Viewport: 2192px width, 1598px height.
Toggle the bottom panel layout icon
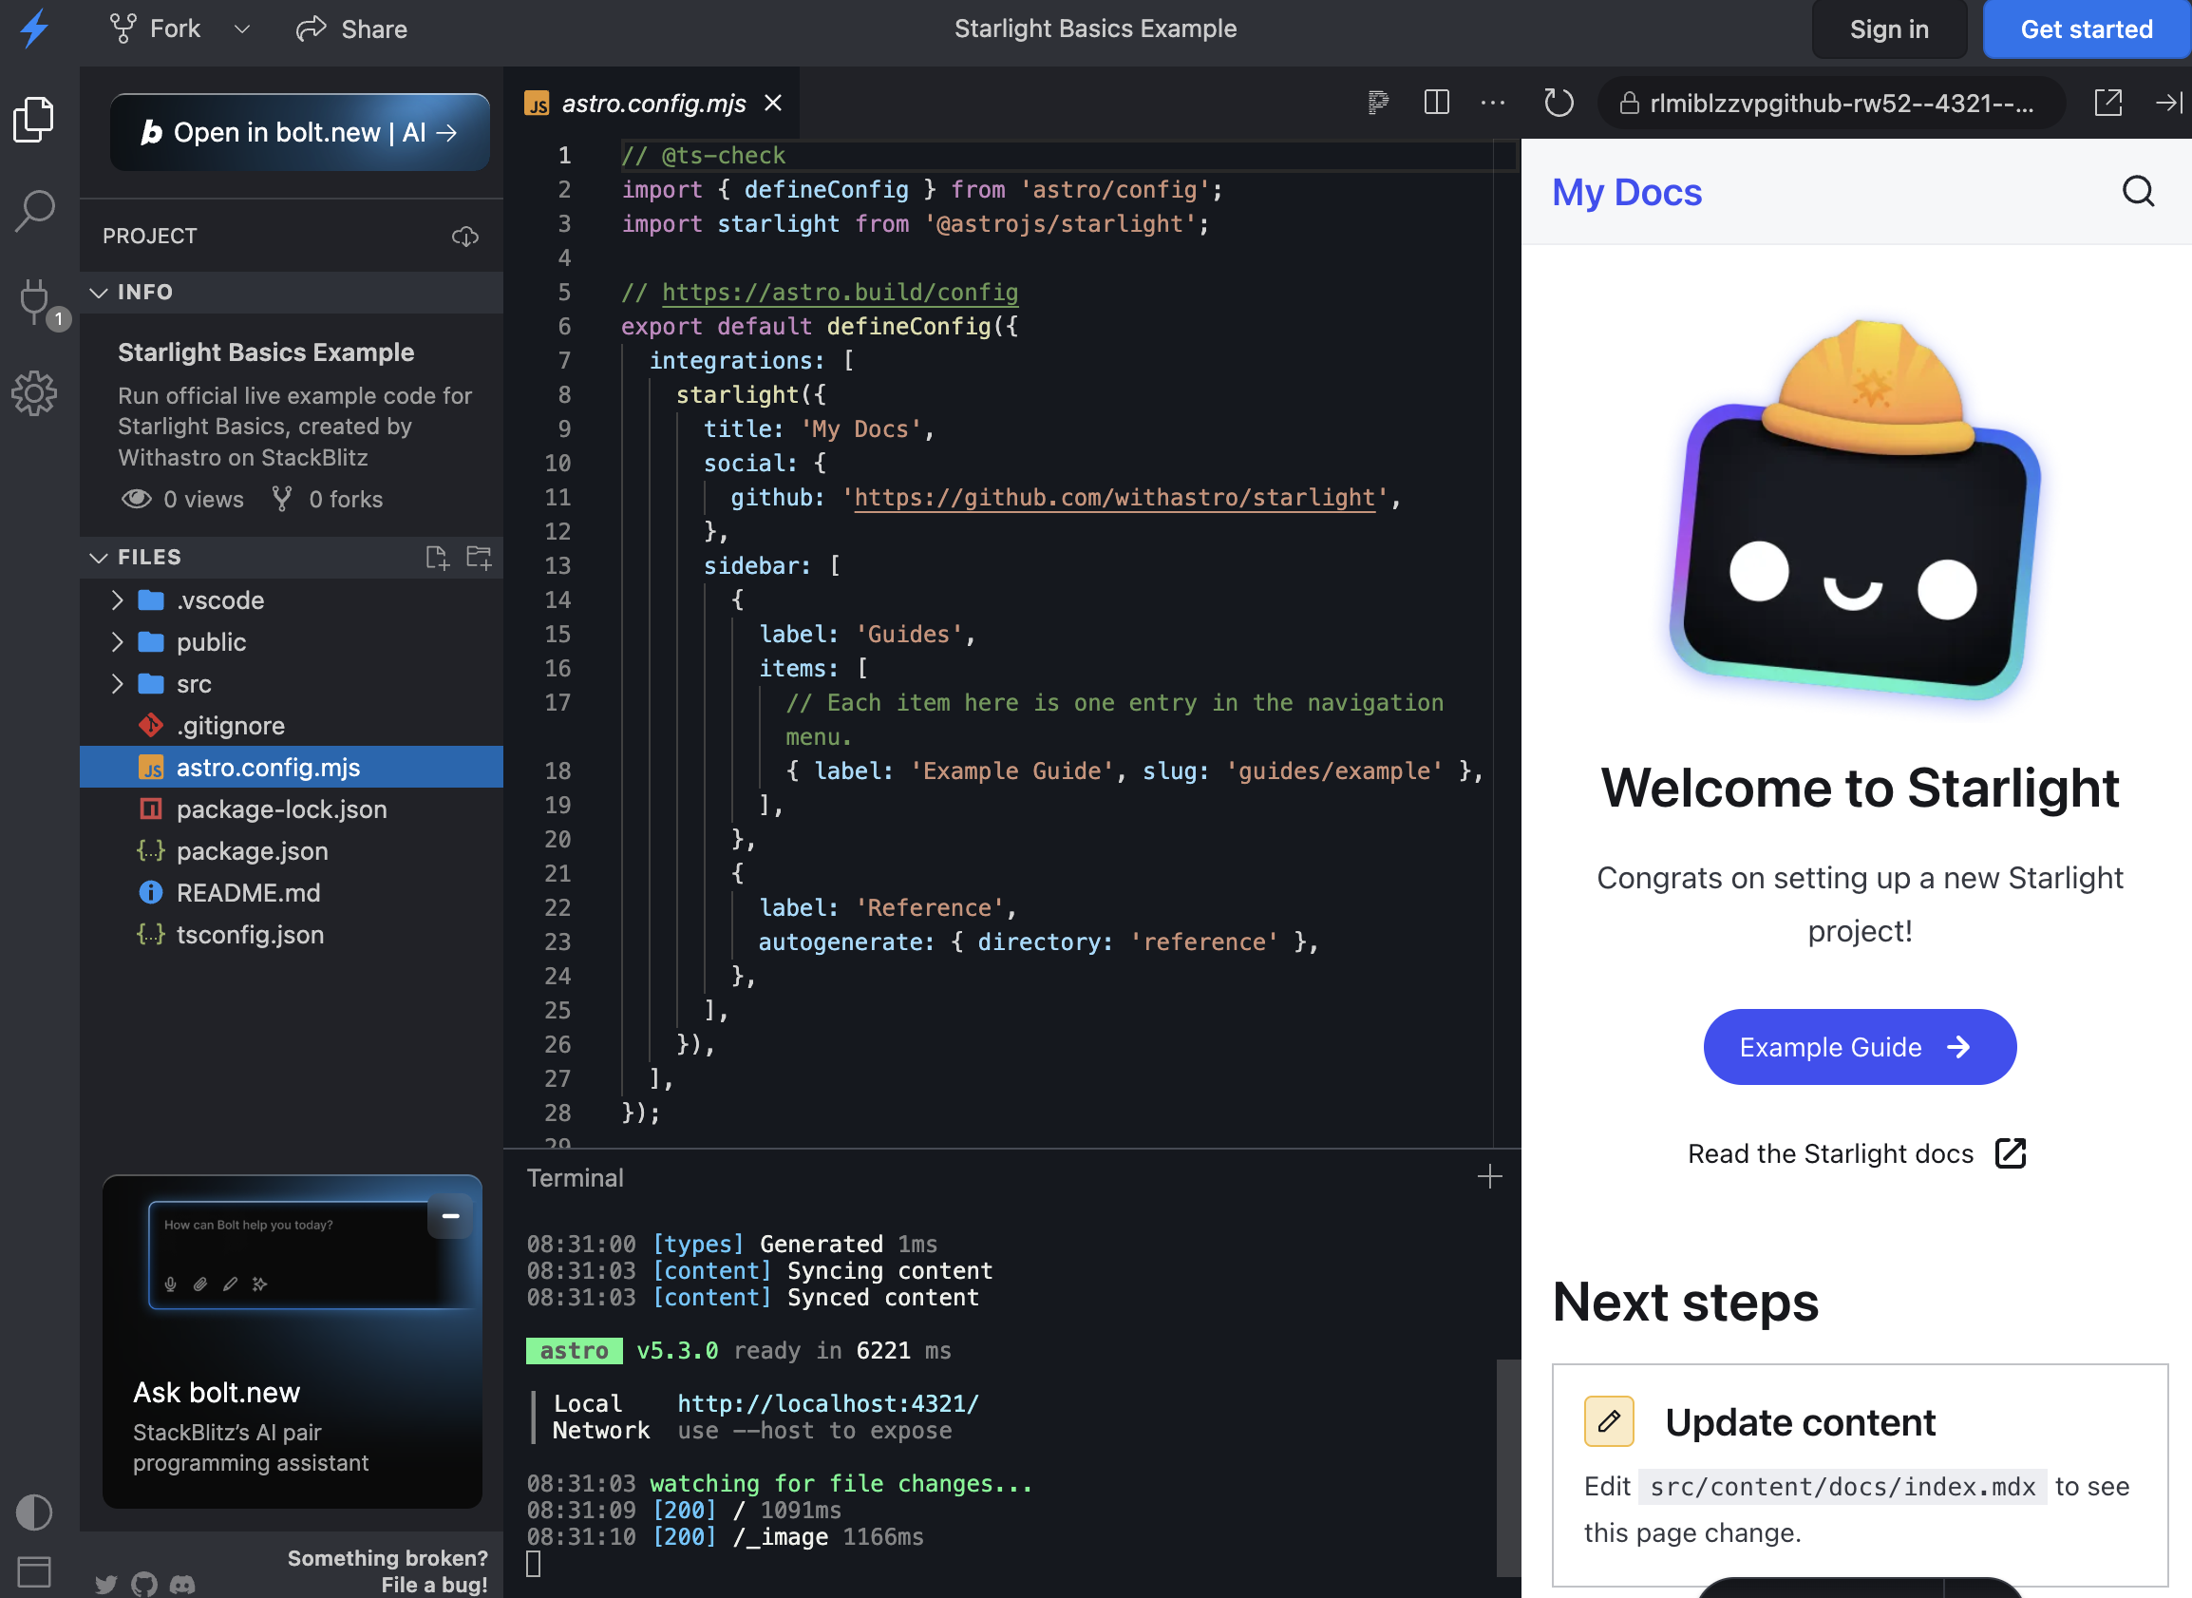tap(34, 1572)
